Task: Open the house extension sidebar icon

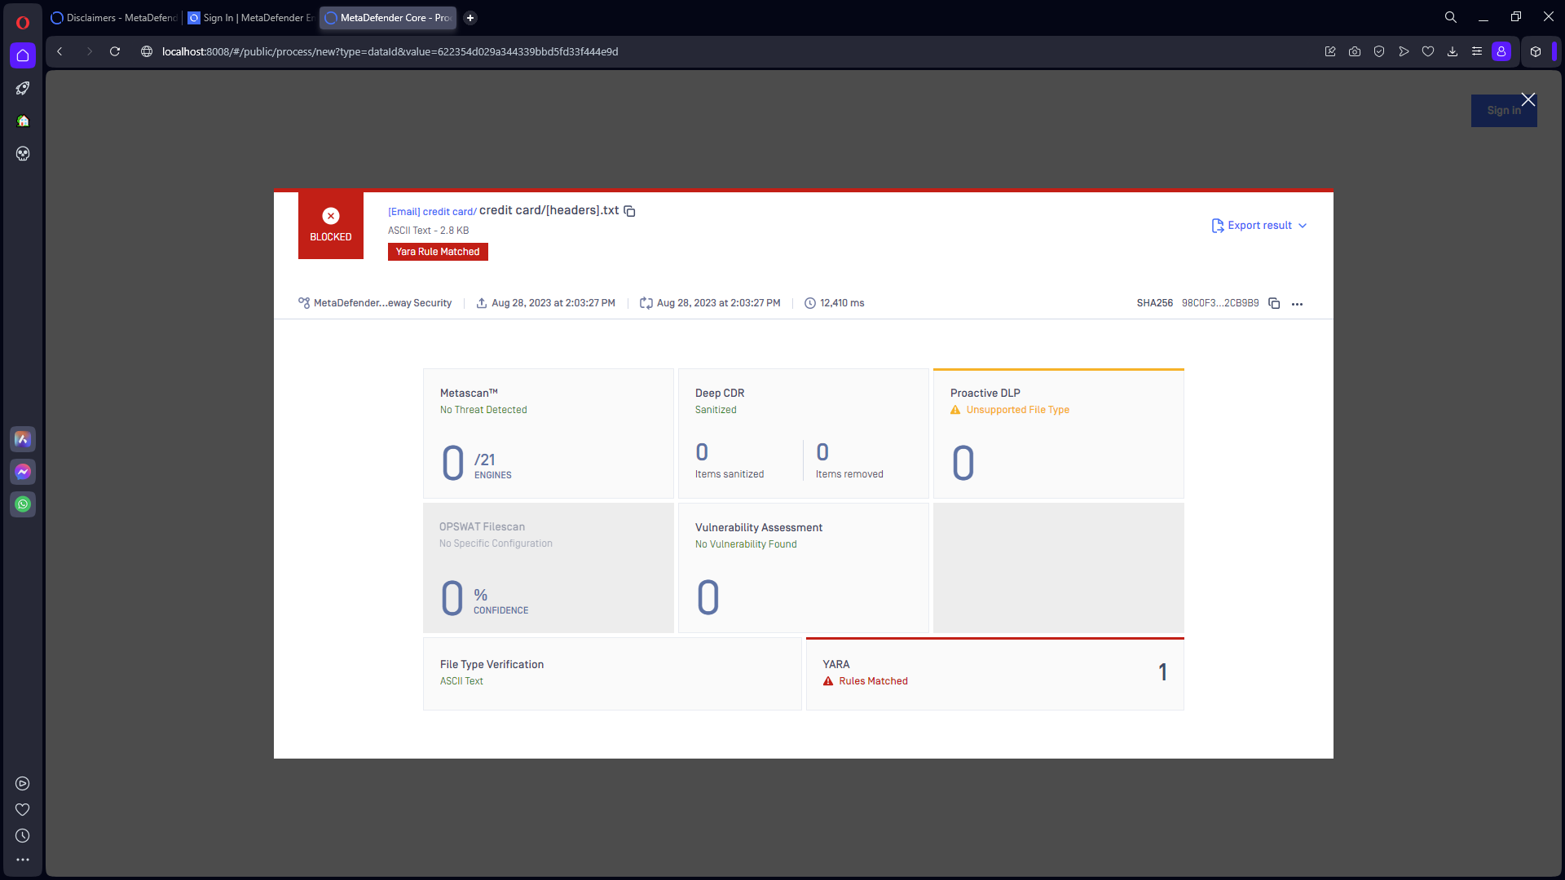Action: point(23,121)
